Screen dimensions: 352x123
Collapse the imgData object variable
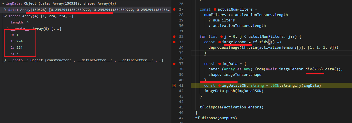(3, 4)
